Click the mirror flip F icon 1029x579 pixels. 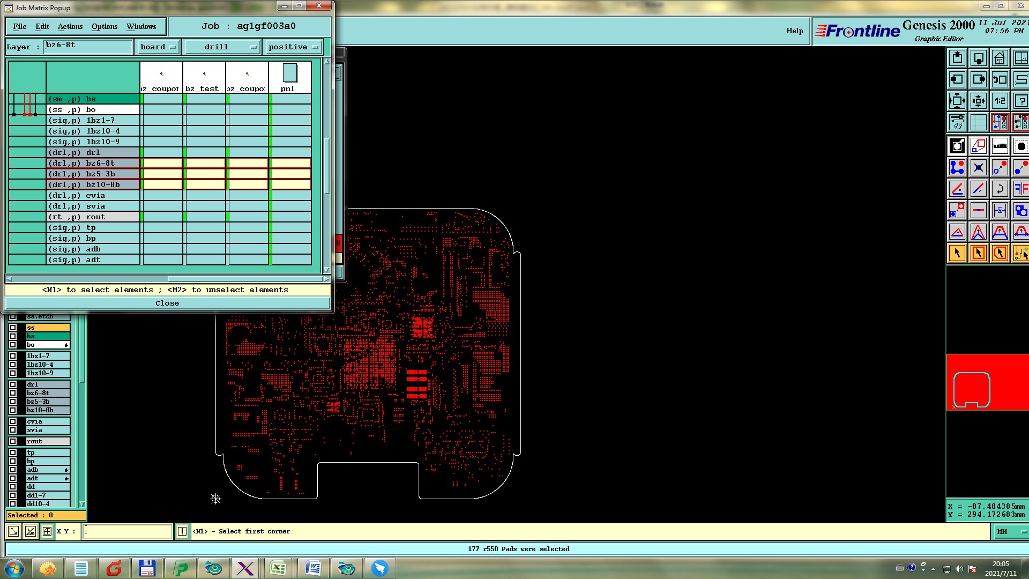click(x=1020, y=189)
